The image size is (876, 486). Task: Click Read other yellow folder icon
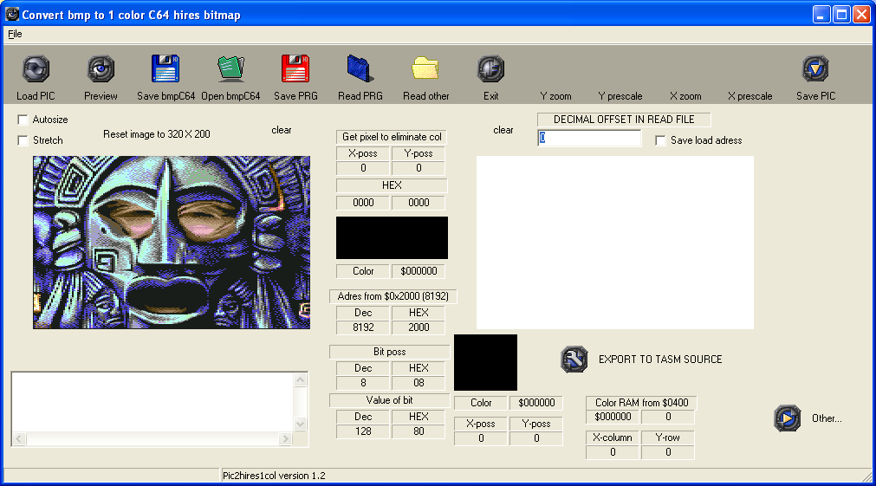[425, 68]
